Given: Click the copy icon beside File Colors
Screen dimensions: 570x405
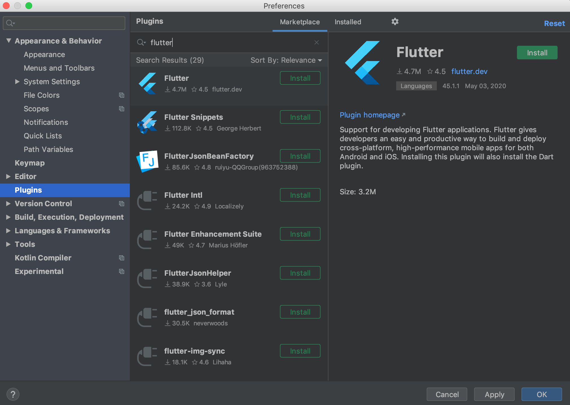Looking at the screenshot, I should click(x=122, y=95).
